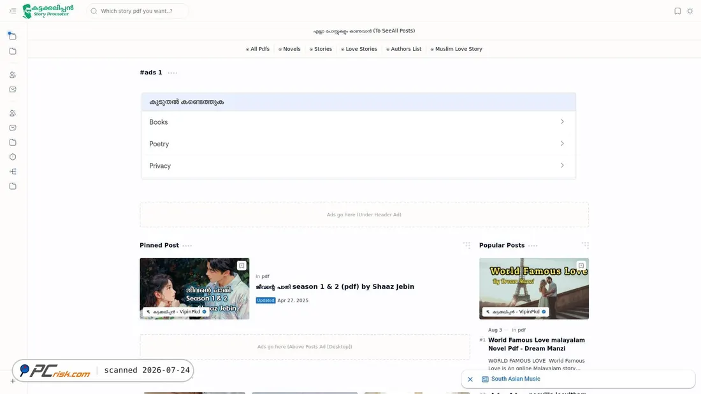Click the pdf label under Aug 3
This screenshot has width=701, height=394.
click(x=522, y=330)
